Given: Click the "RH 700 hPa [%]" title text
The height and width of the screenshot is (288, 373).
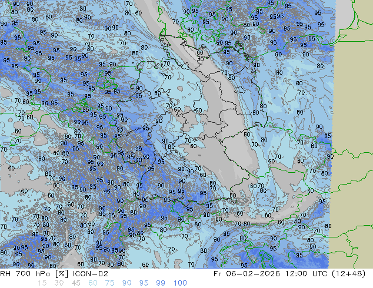Looking at the screenshot, I should pyautogui.click(x=35, y=274).
